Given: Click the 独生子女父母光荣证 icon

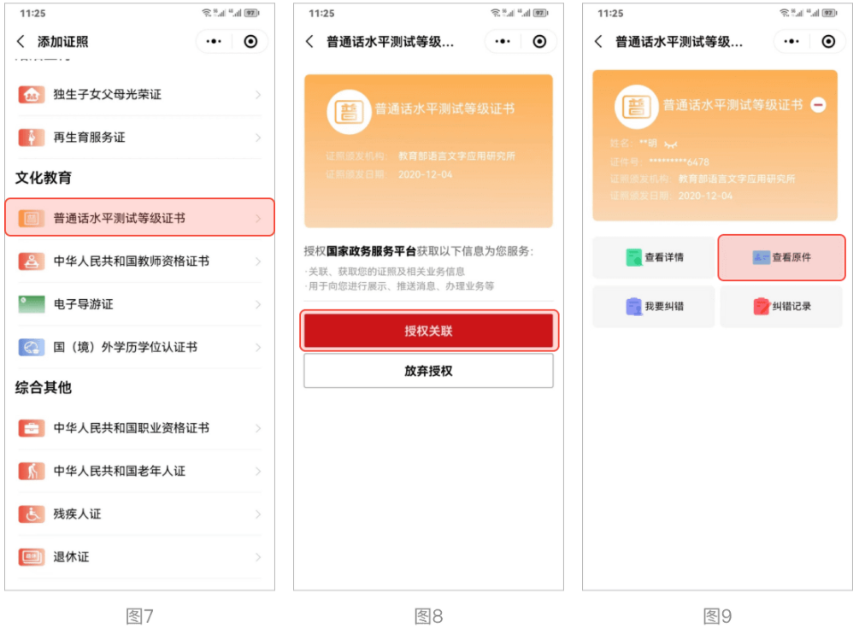Looking at the screenshot, I should 32,95.
